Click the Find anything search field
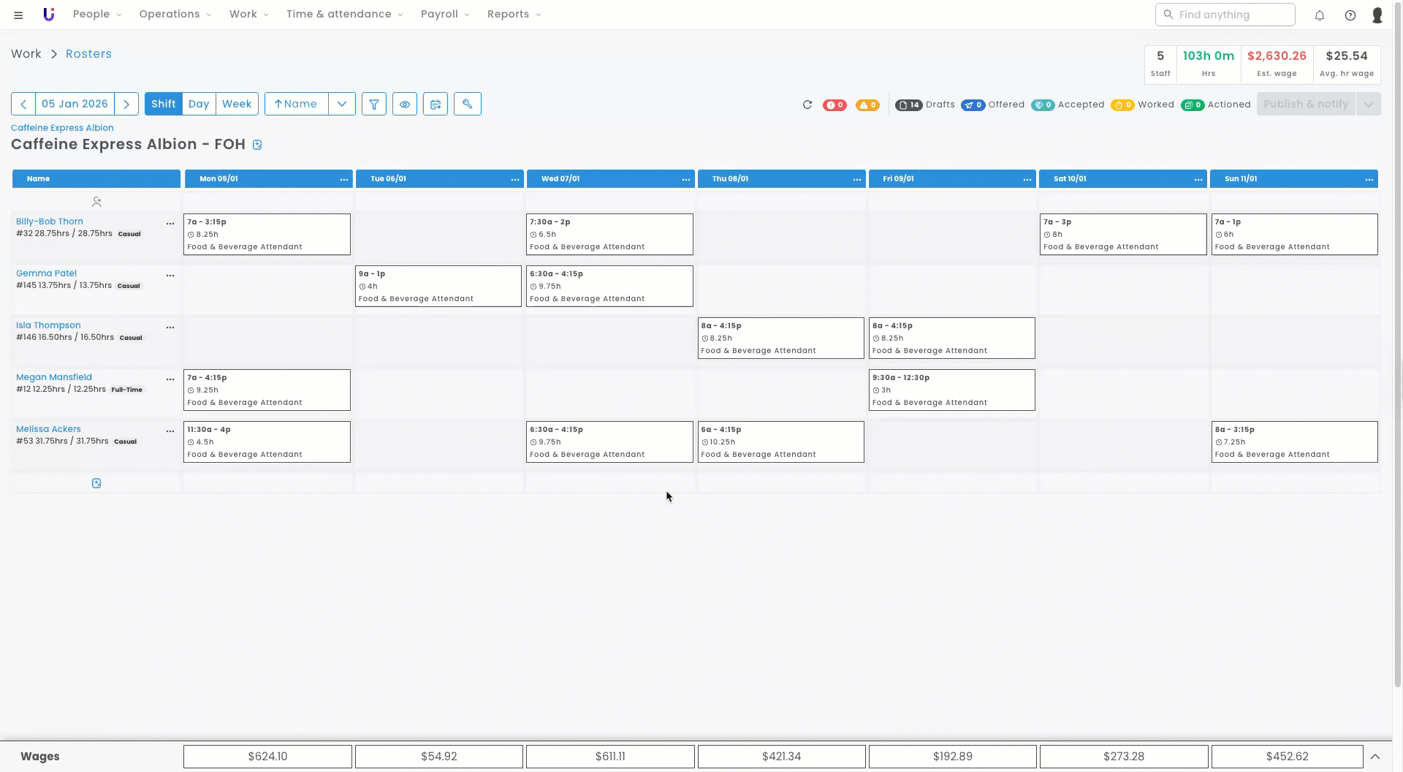1403x772 pixels. 1225,15
